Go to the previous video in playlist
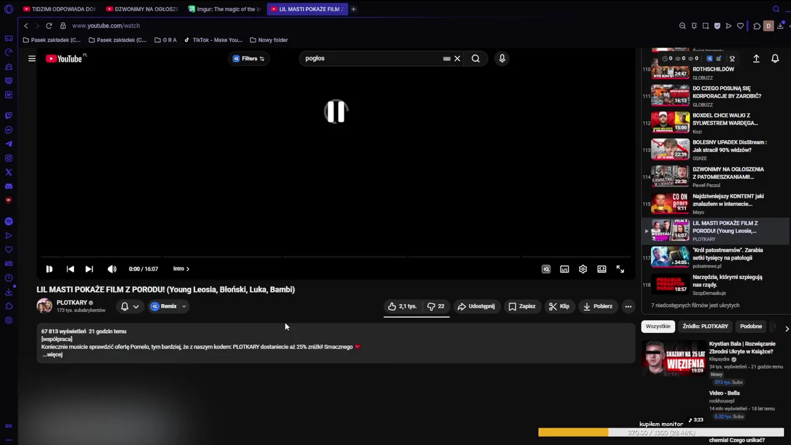The height and width of the screenshot is (445, 791). point(70,269)
